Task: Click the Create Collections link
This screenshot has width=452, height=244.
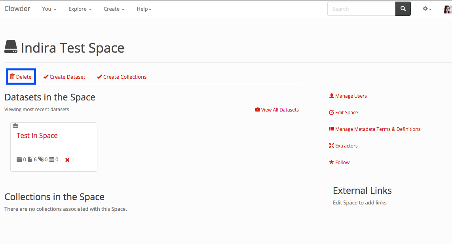Action: coord(122,77)
